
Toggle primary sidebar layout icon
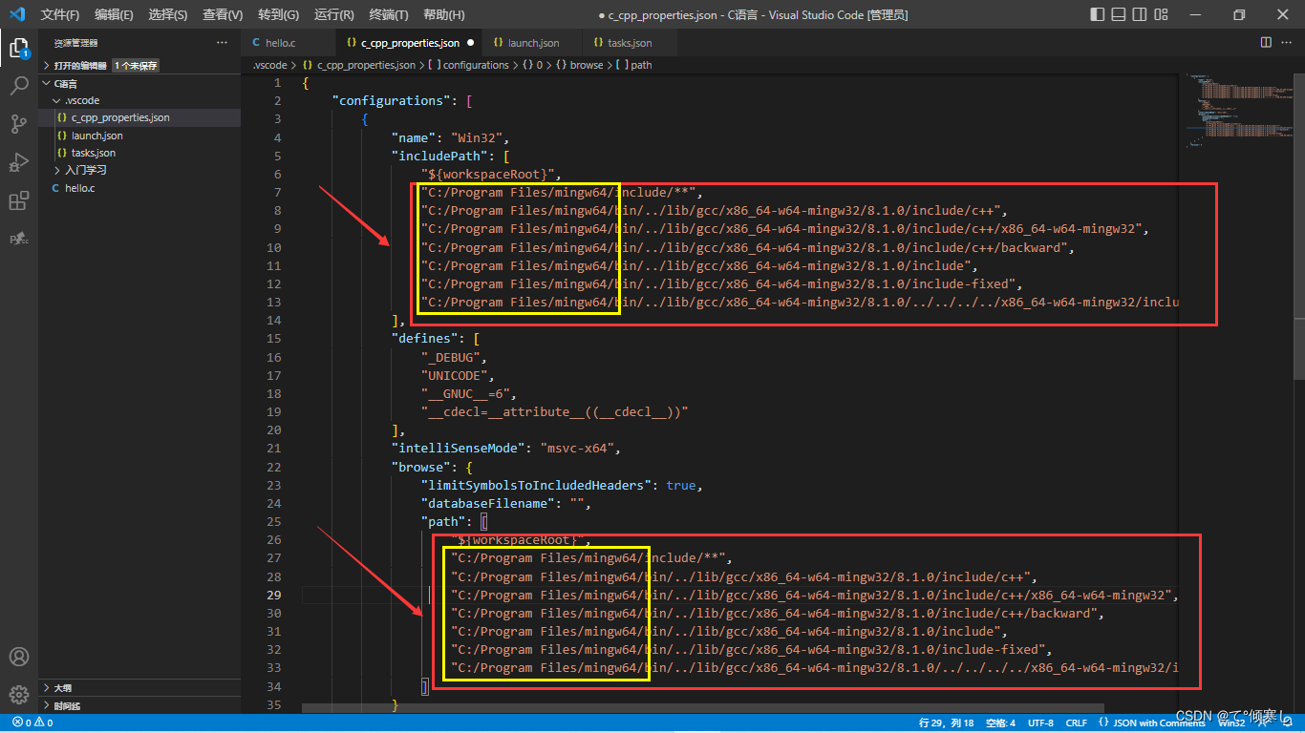1097,14
